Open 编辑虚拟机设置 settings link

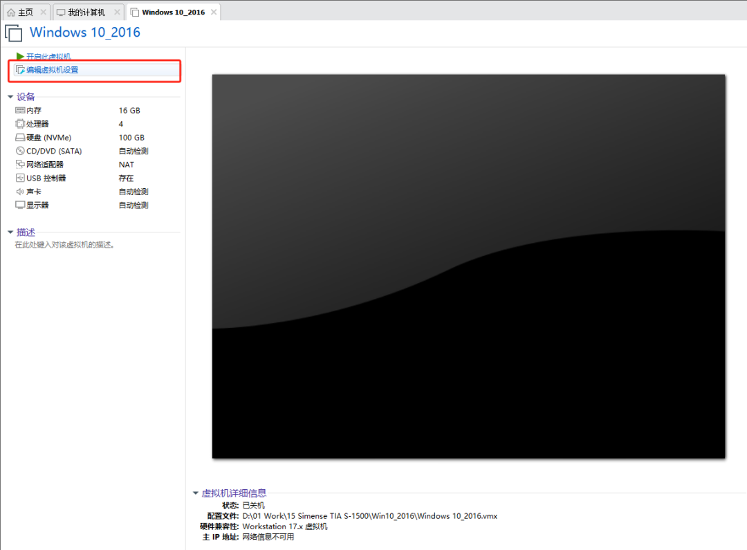(x=53, y=70)
